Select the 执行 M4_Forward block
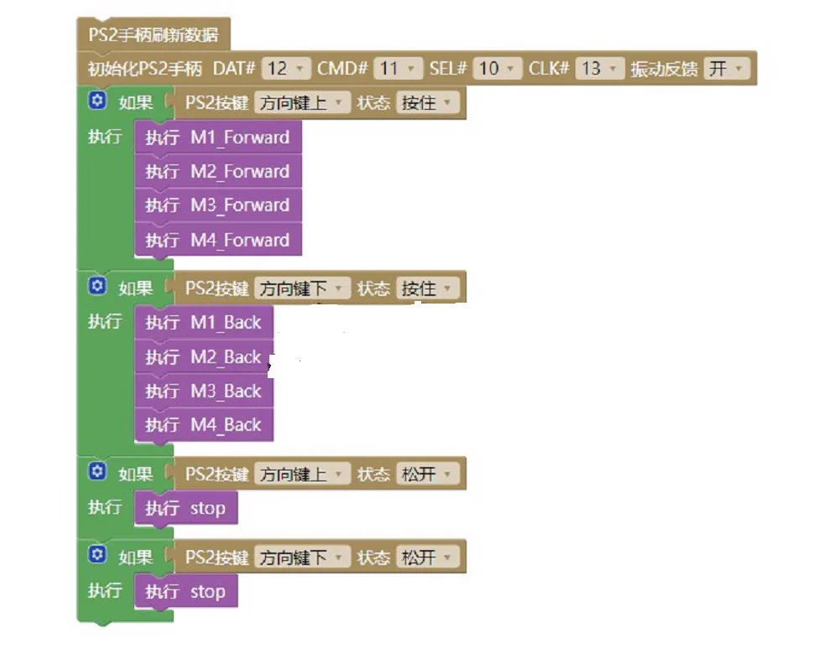 218,240
